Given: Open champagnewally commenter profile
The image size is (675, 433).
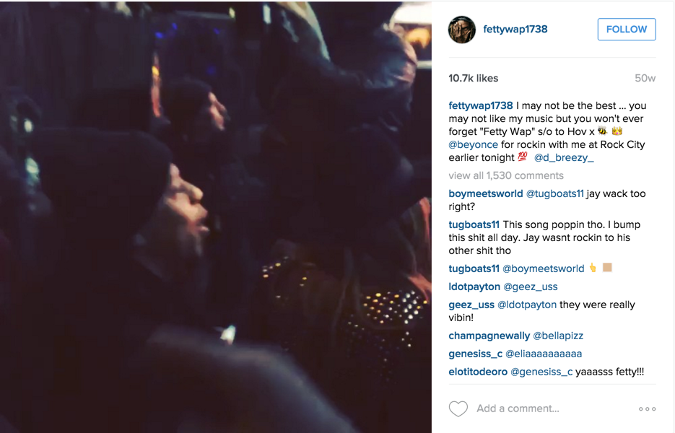Looking at the screenshot, I should [489, 336].
